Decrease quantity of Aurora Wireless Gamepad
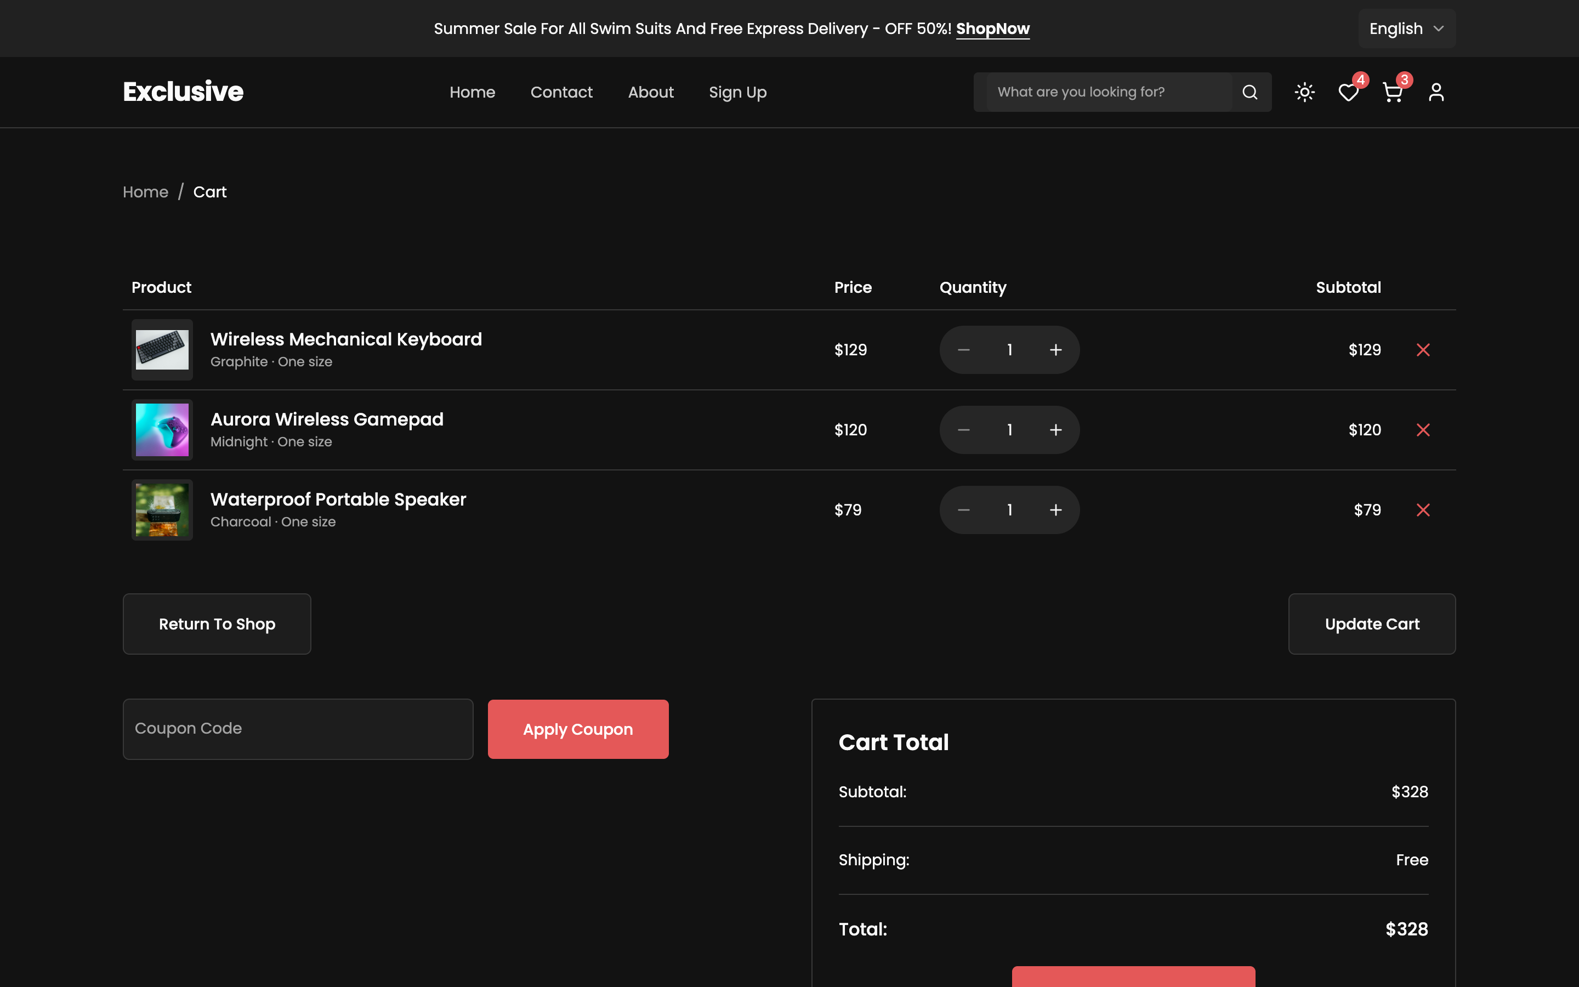 click(964, 430)
